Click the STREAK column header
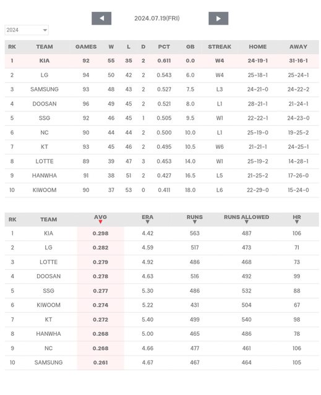Screen dimensions: 321x395 [220, 47]
